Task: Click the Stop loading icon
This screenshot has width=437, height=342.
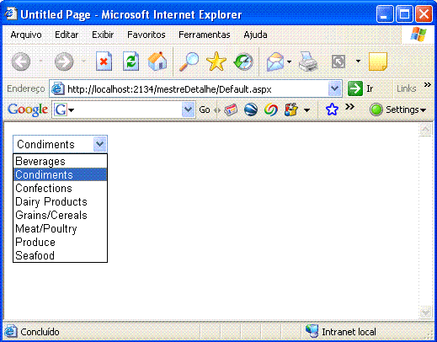Action: tap(104, 61)
